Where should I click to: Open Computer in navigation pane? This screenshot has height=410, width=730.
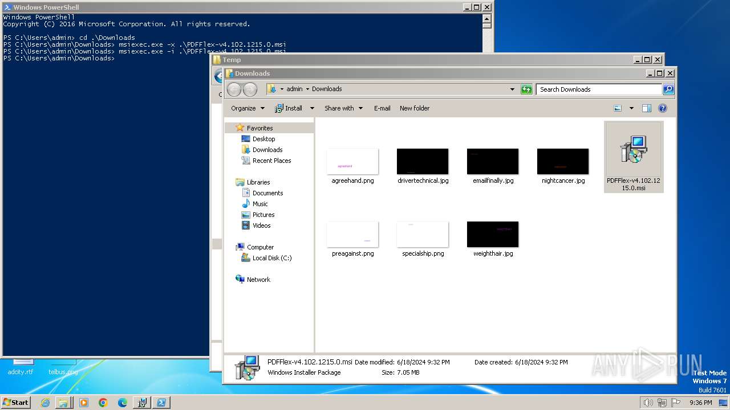[x=260, y=247]
